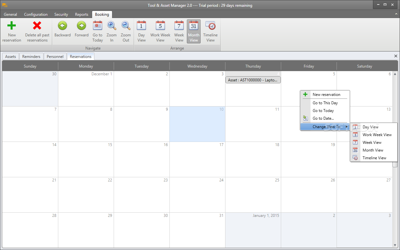Switch to the Assets tab

coord(11,57)
